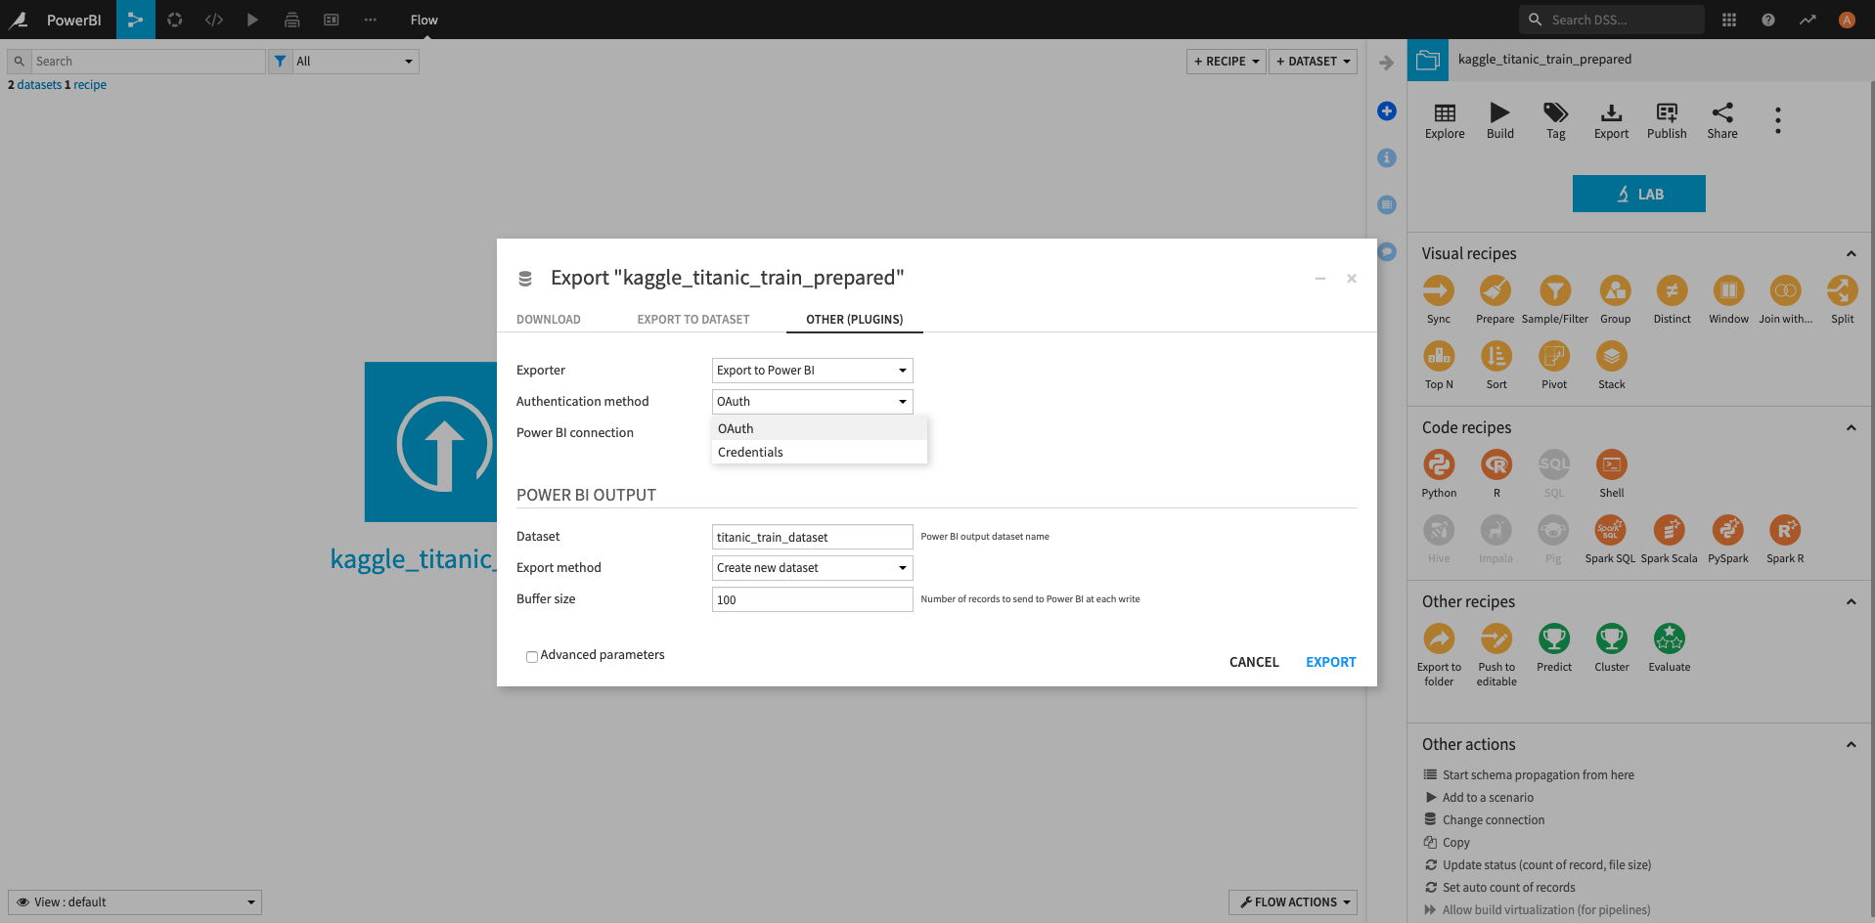Click the Publish icon in right panel
1875x923 pixels.
tap(1667, 113)
